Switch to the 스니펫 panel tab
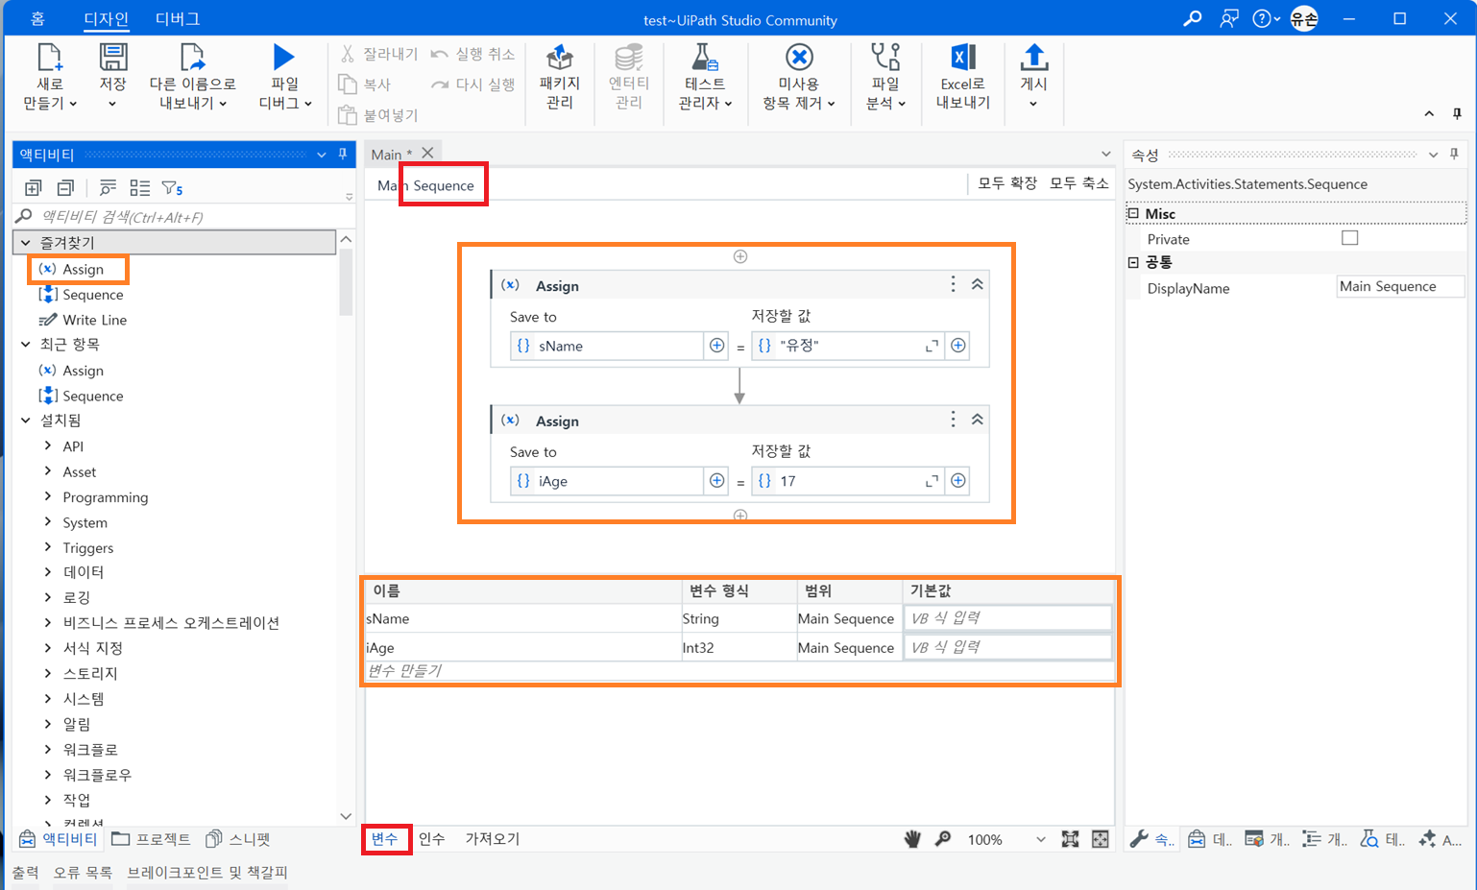This screenshot has height=890, width=1477. pyautogui.click(x=239, y=839)
